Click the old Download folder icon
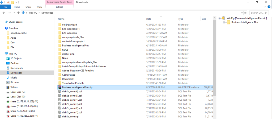 point(60,25)
